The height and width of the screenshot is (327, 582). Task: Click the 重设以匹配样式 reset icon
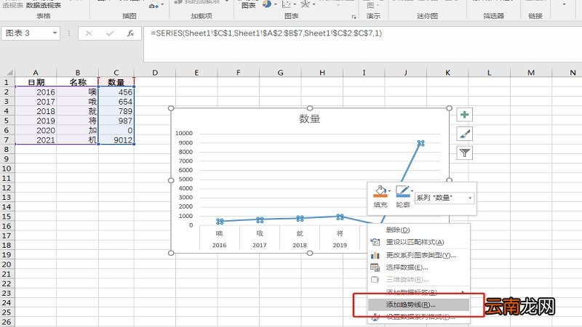pos(375,242)
